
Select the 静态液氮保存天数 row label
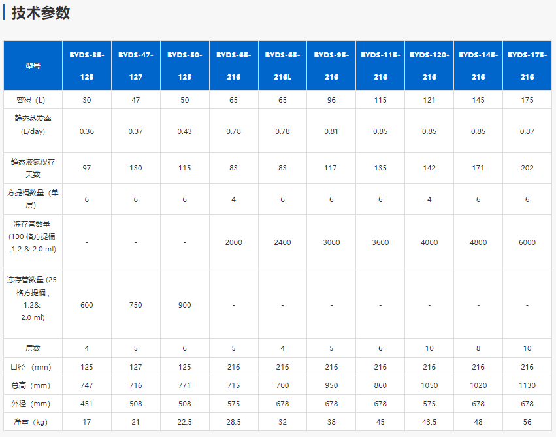tap(33, 168)
